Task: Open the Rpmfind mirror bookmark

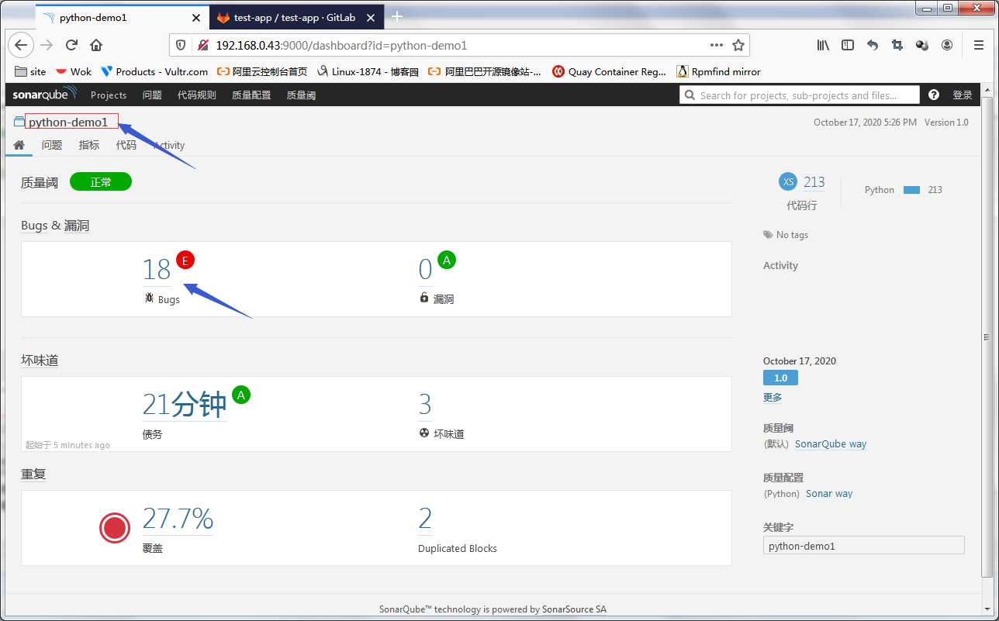Action: click(x=718, y=71)
